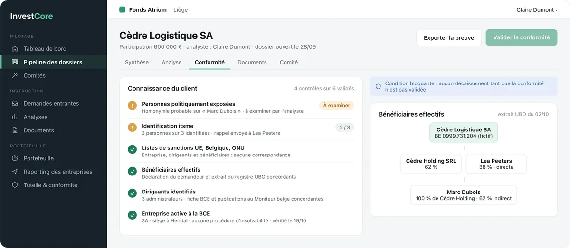Select the Marc Dubois beneficiary node

tap(464, 195)
